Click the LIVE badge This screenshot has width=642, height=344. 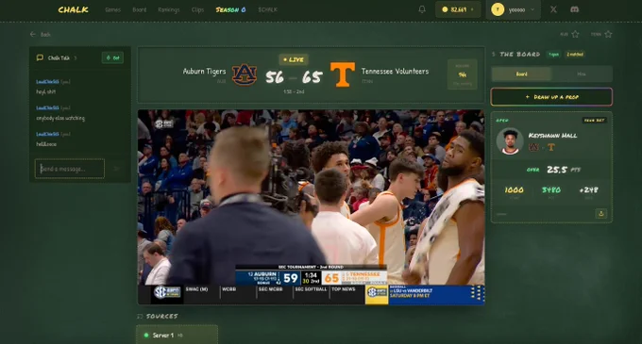294,59
